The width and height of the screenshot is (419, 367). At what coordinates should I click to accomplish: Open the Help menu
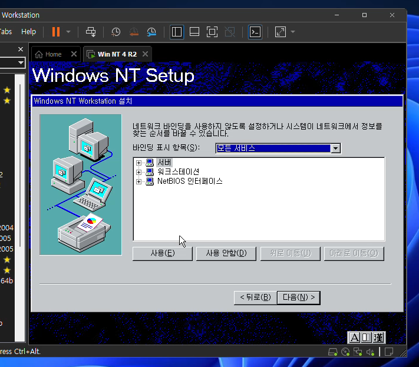[29, 32]
